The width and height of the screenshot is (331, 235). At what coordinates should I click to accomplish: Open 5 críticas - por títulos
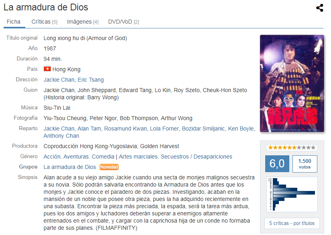tap(292, 223)
